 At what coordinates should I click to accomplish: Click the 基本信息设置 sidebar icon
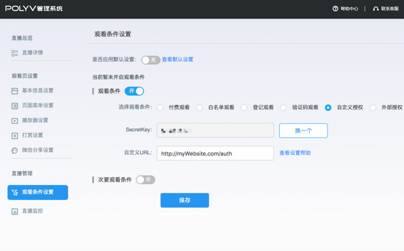tap(15, 91)
